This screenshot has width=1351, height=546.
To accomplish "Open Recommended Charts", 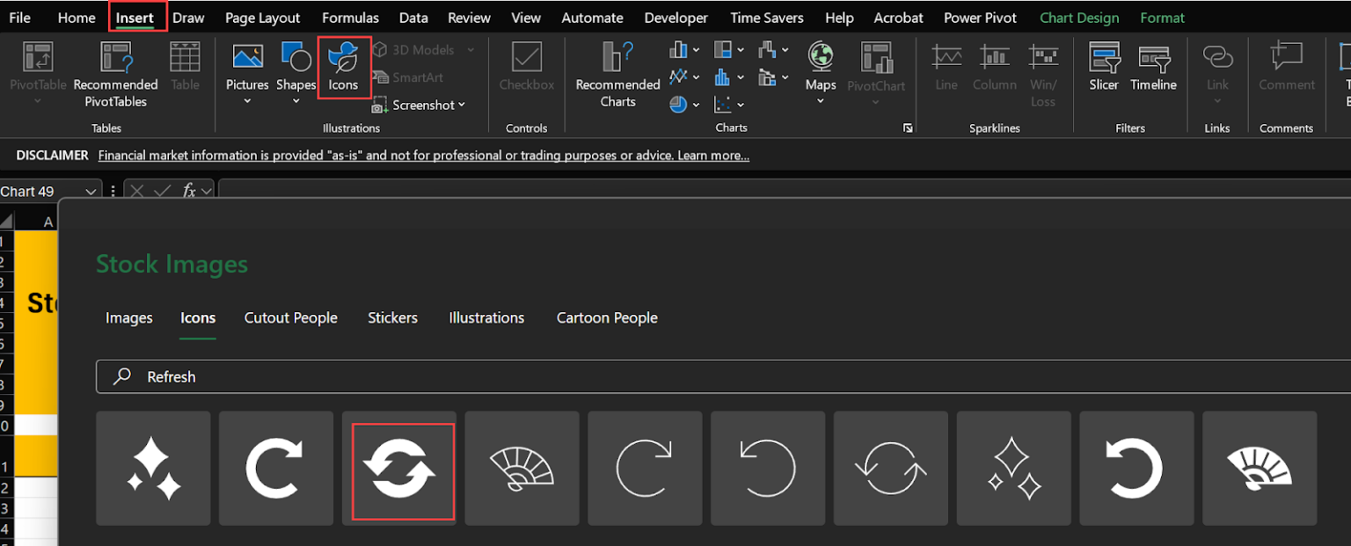I will (x=617, y=74).
